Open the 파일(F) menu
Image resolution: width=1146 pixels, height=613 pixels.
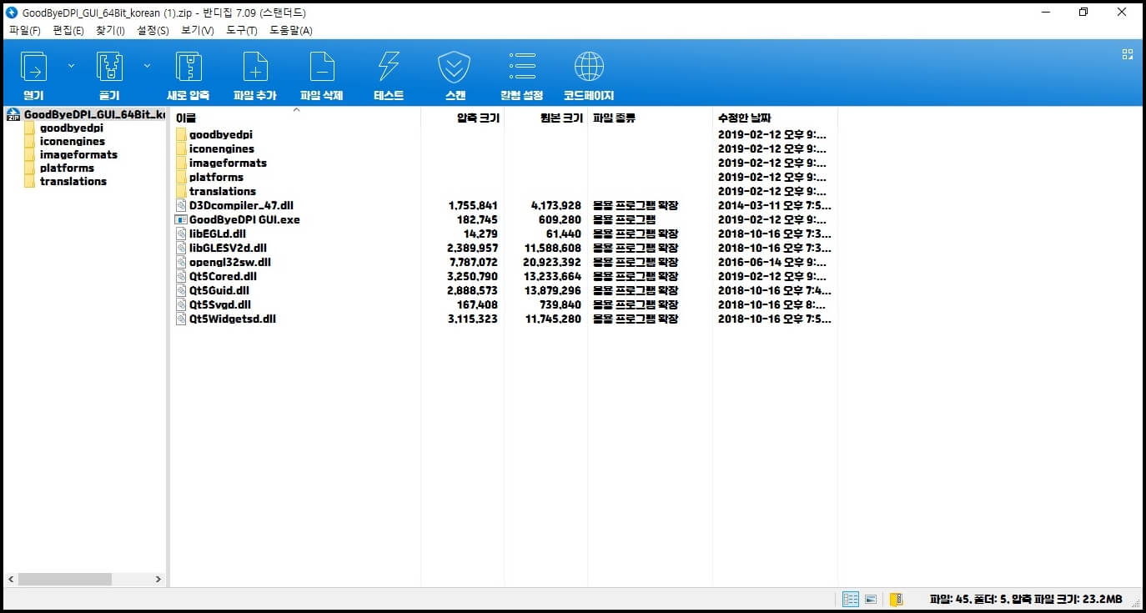pos(25,30)
